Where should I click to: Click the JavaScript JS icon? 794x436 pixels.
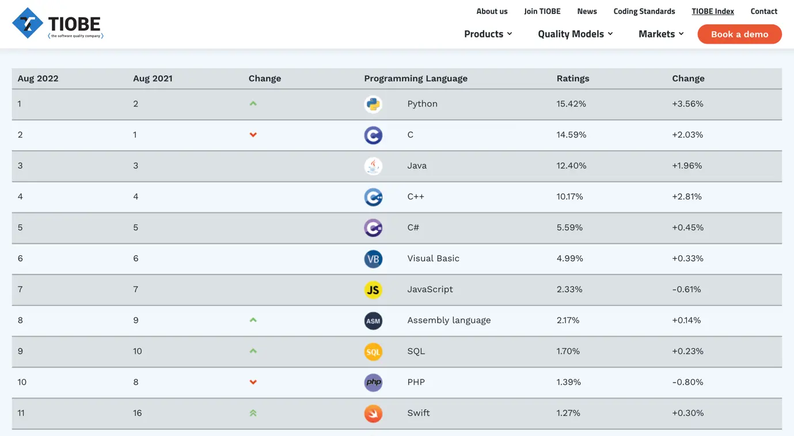[x=373, y=290]
